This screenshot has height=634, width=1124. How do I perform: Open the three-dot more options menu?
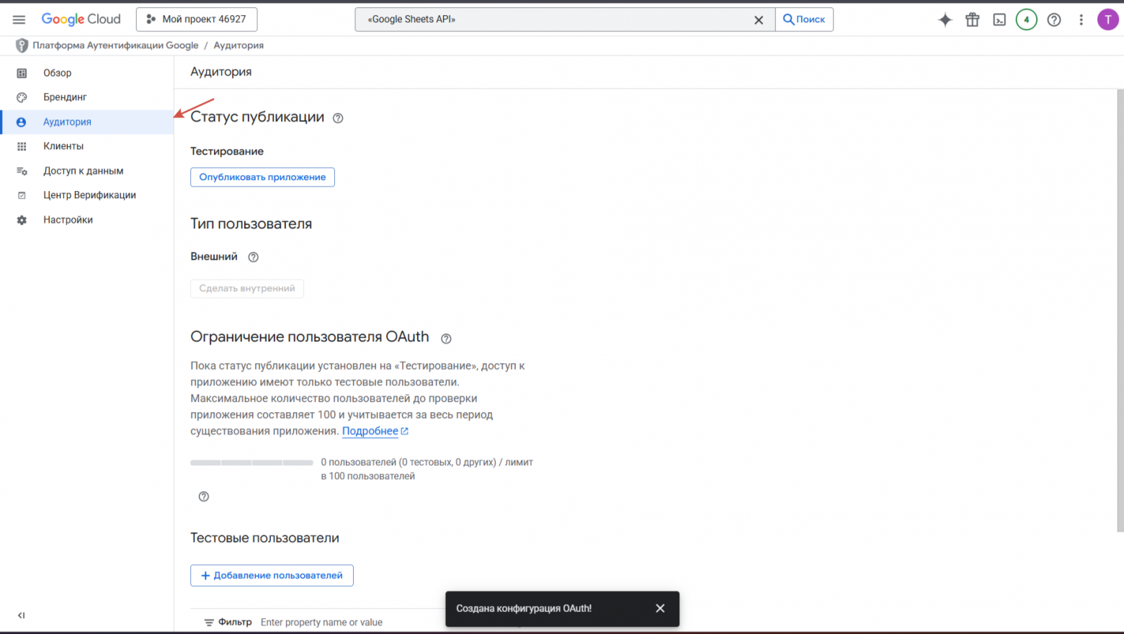click(1081, 19)
